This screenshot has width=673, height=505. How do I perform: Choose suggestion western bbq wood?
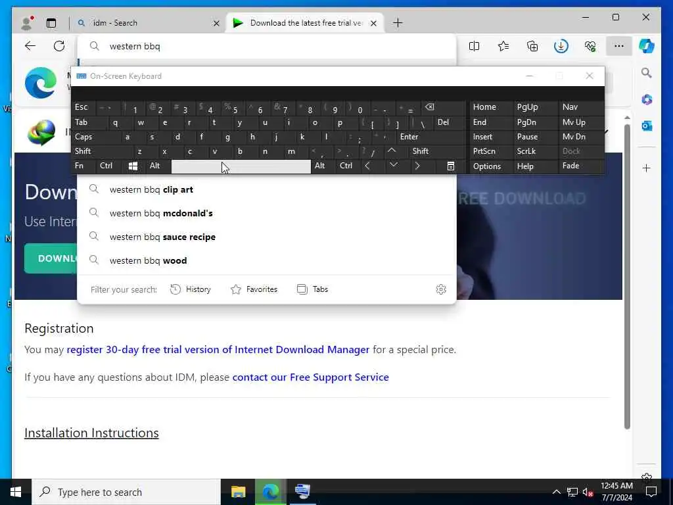pos(266,260)
